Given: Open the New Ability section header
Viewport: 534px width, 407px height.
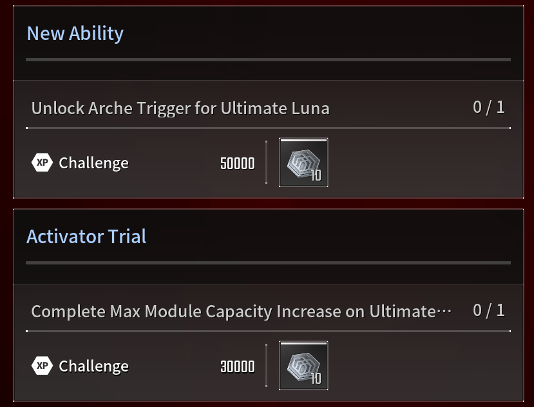Looking at the screenshot, I should pyautogui.click(x=75, y=34).
